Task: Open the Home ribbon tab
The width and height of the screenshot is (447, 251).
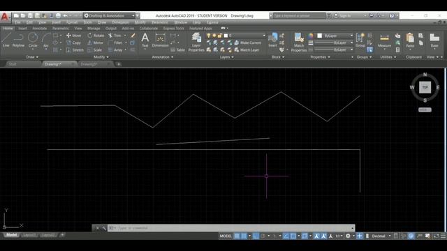Action: point(8,28)
